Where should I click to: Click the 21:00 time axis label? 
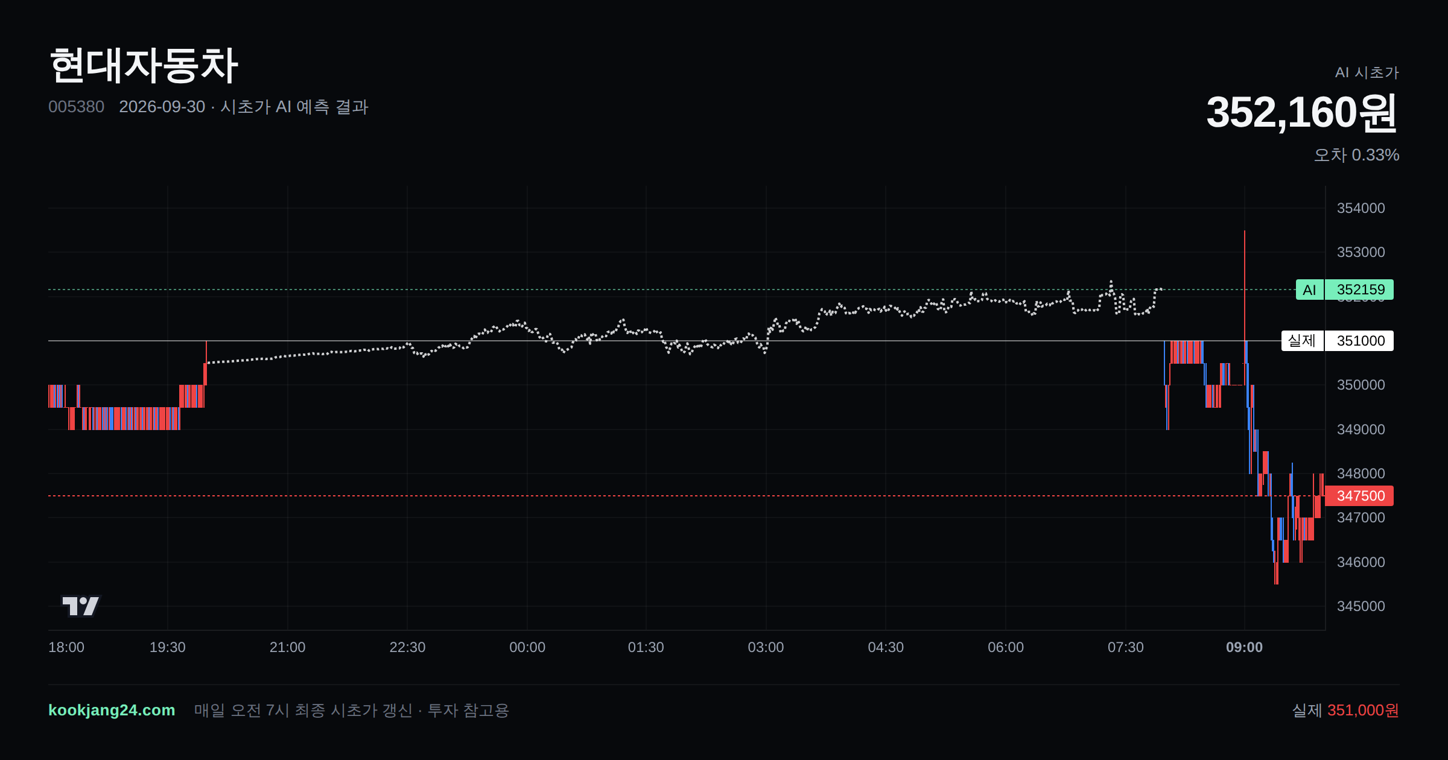[x=287, y=647]
